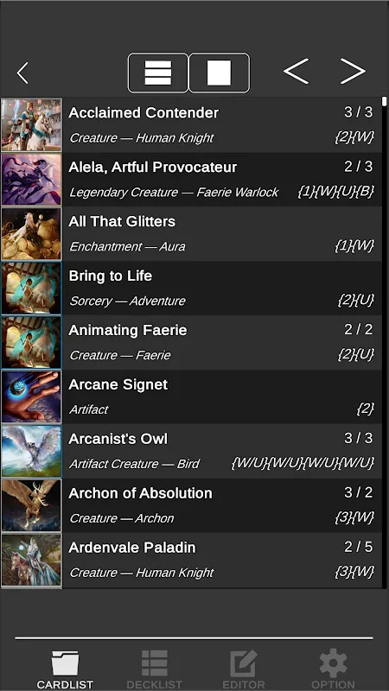Select All That Glitters card

[x=191, y=233]
